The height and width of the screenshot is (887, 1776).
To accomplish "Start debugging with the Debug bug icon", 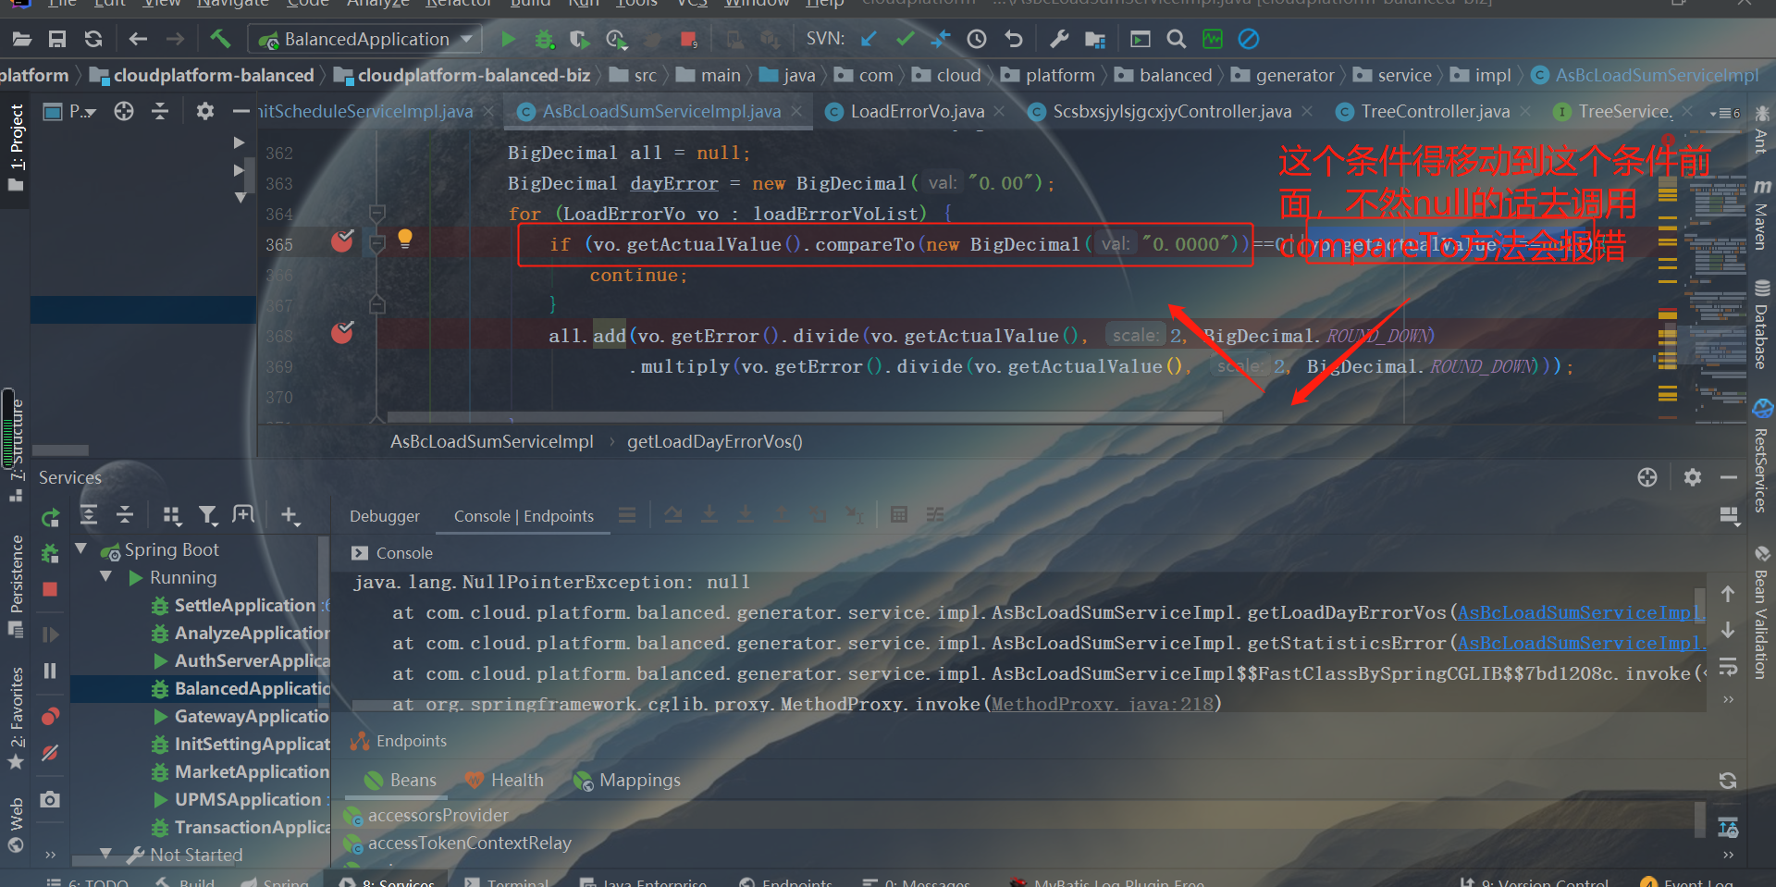I will (545, 39).
